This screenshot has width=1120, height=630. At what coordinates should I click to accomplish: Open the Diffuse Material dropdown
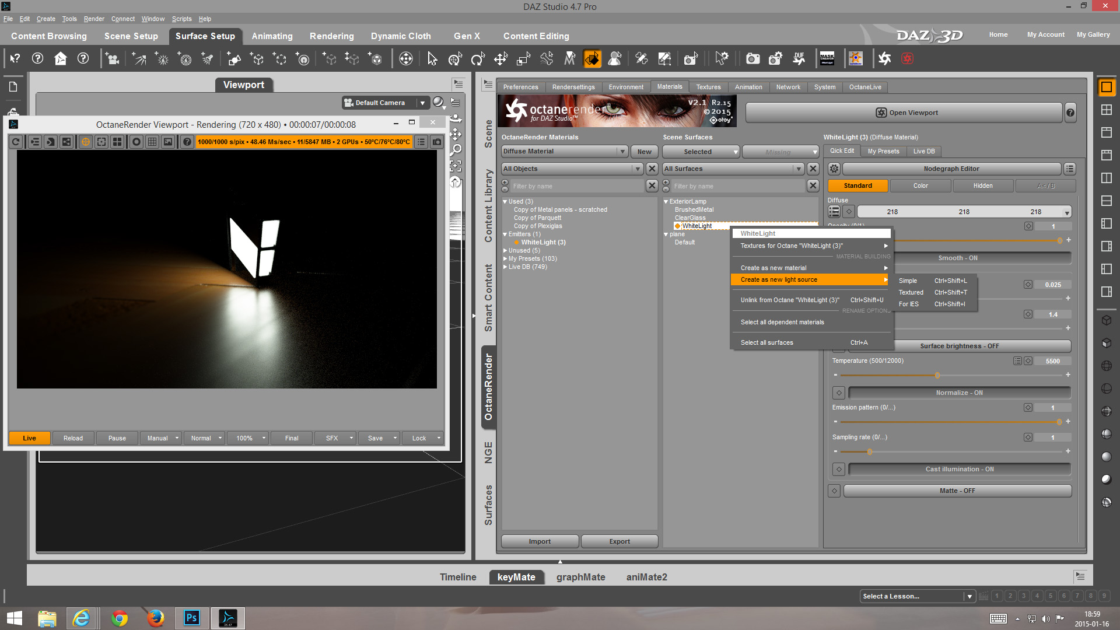coord(564,151)
